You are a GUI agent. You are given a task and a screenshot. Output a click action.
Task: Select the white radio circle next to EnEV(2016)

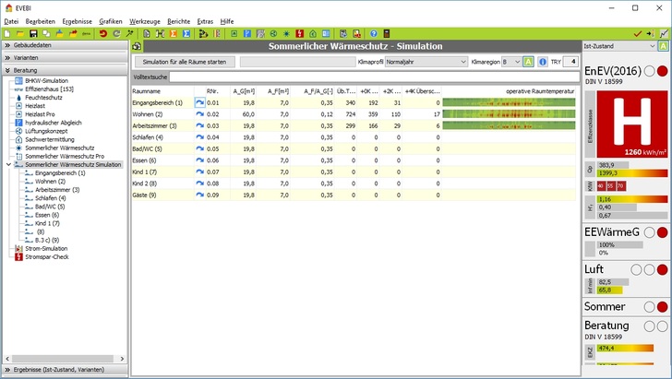pos(649,71)
